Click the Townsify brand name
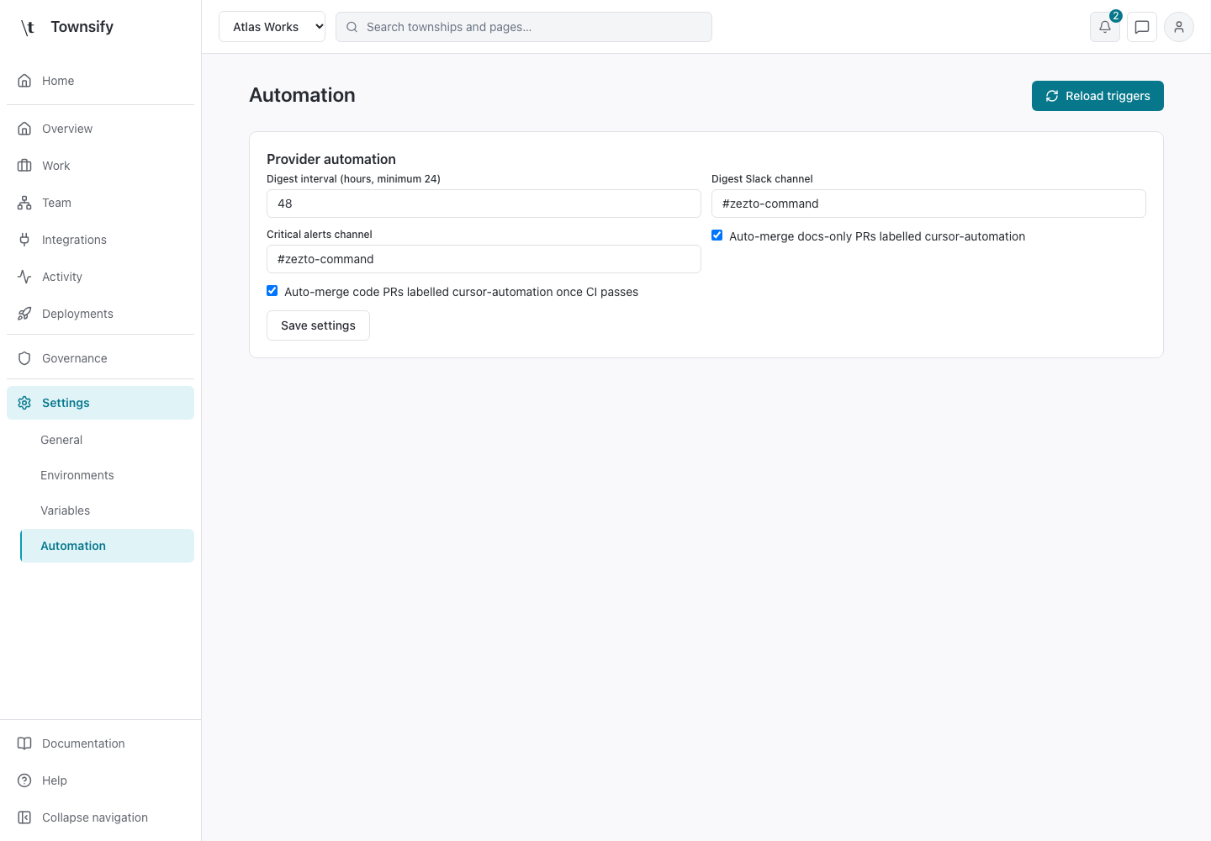The image size is (1211, 841). [x=82, y=27]
